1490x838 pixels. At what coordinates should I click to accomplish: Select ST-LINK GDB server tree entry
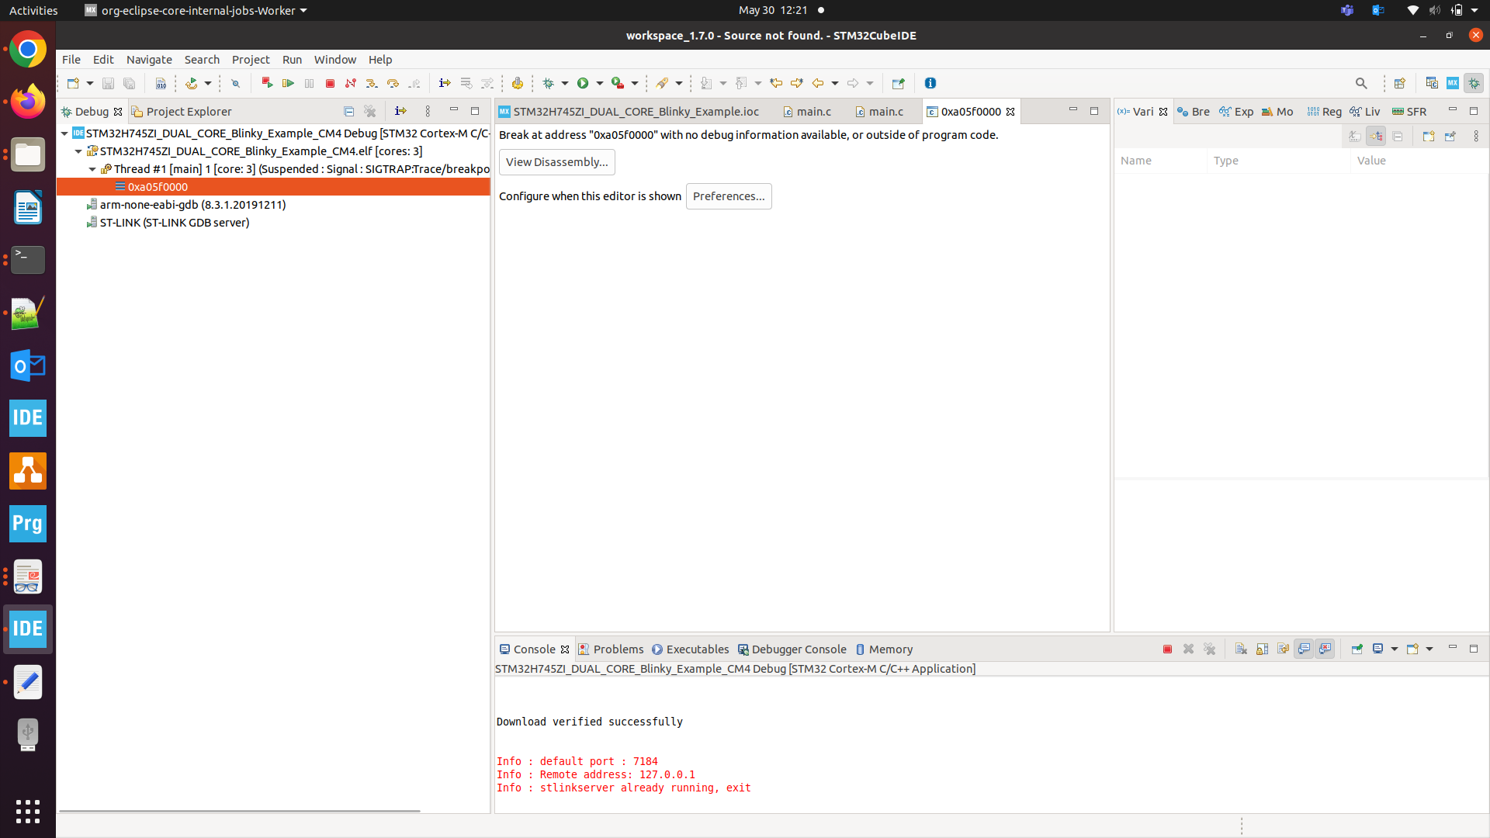pos(174,223)
